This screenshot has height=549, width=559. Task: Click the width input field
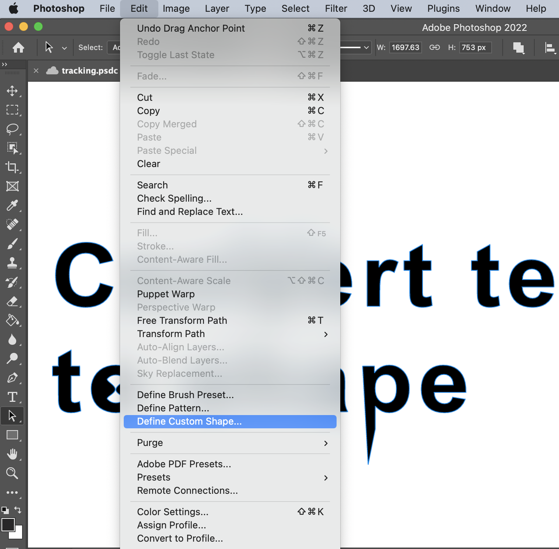tap(405, 47)
